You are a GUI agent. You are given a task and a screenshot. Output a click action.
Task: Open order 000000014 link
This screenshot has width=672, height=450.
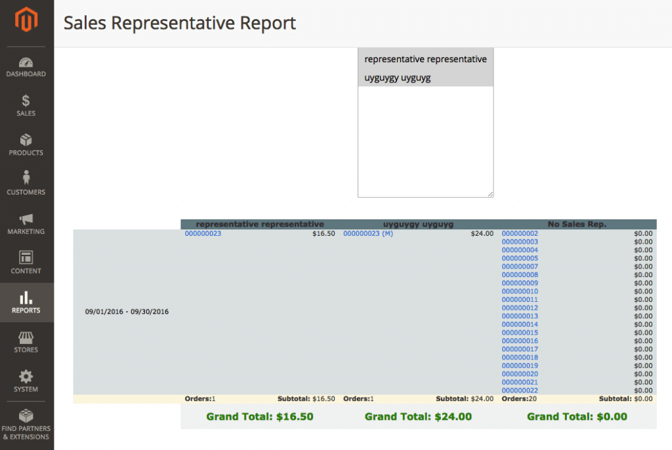pyautogui.click(x=520, y=324)
